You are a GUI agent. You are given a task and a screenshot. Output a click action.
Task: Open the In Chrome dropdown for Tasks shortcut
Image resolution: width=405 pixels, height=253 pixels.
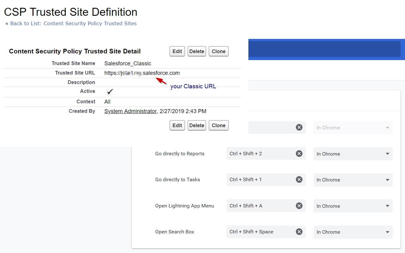tap(353, 180)
